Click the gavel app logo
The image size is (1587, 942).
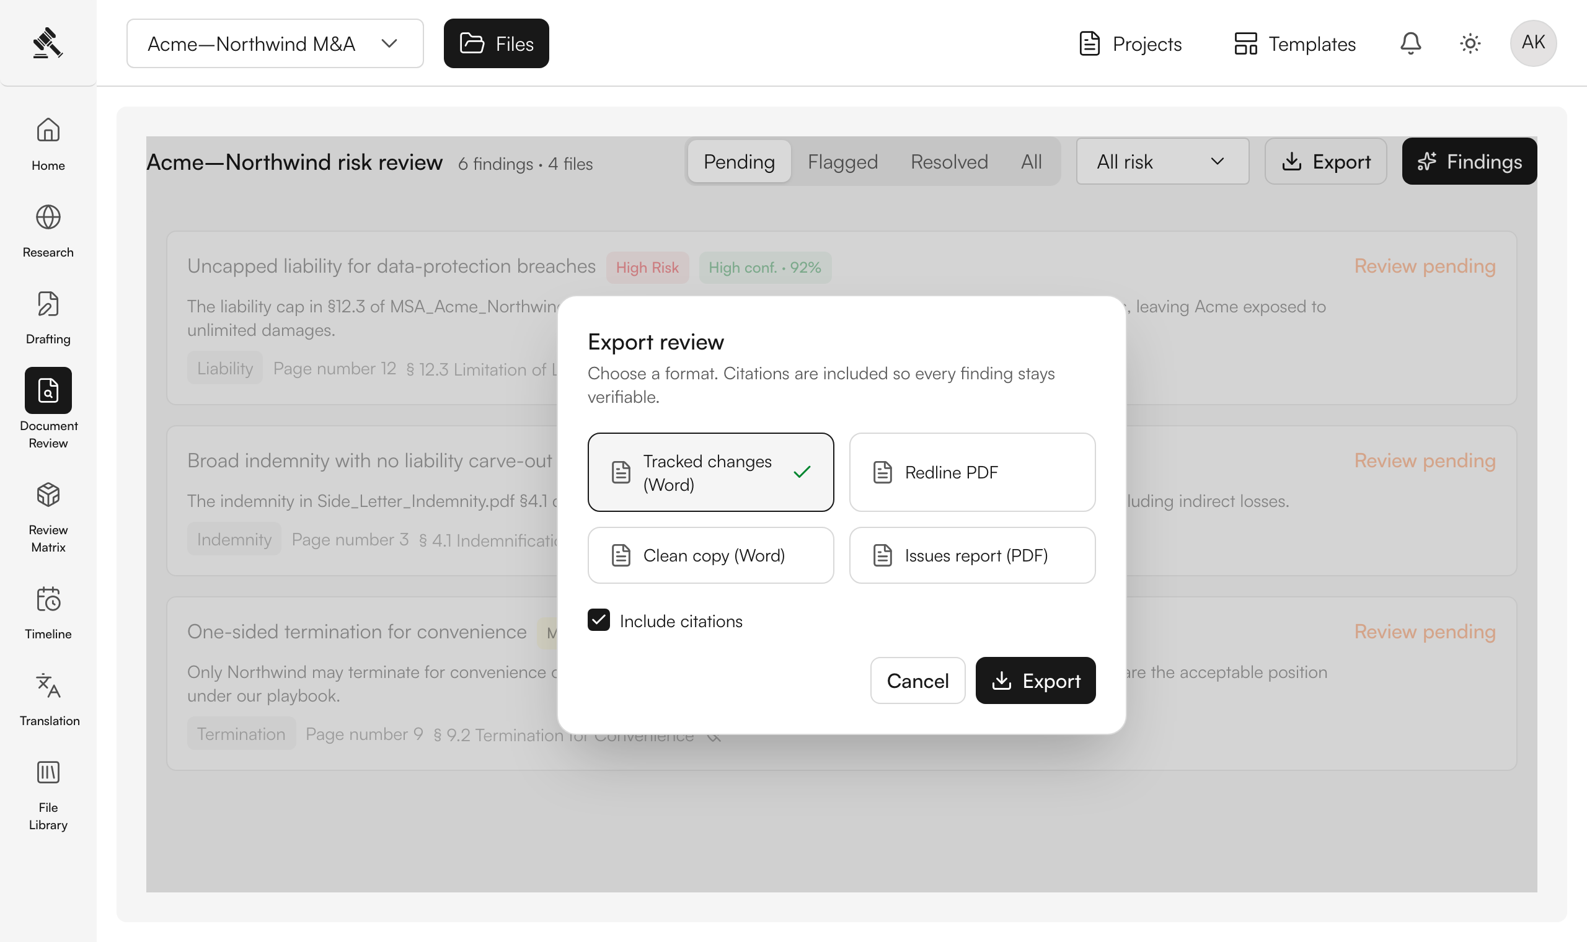coord(48,43)
